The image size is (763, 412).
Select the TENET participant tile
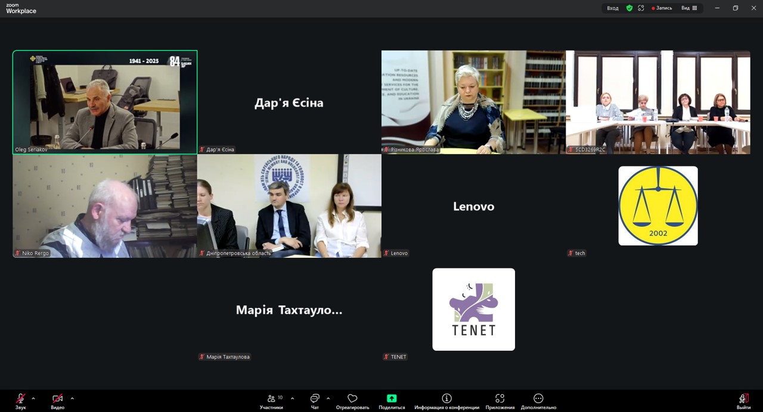[x=473, y=310]
